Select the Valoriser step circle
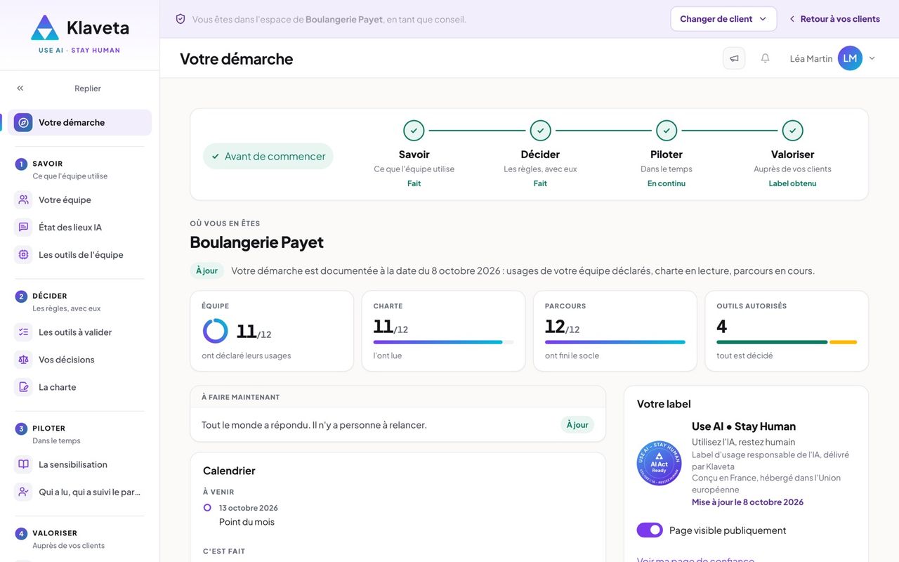 (792, 131)
